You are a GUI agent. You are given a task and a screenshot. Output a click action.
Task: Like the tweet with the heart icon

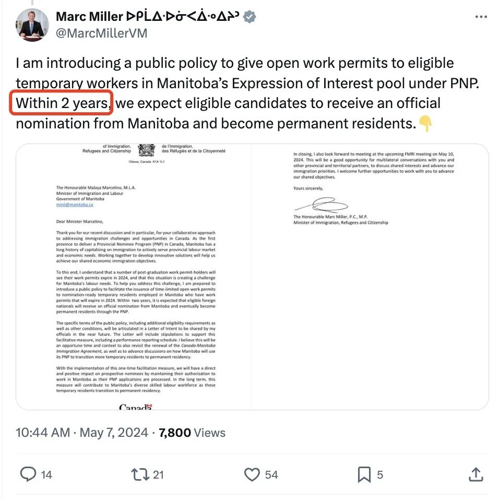[252, 474]
